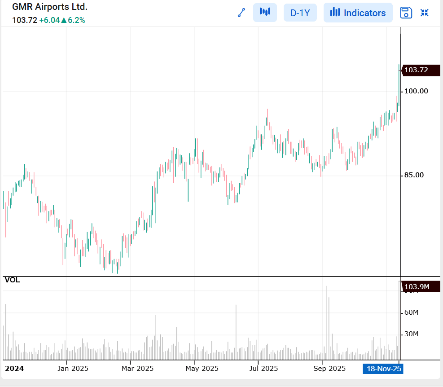
Task: Click the save chart floppy disk icon
Action: point(406,13)
